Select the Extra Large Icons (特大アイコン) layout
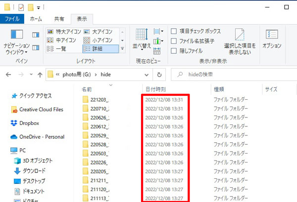 pos(63,32)
